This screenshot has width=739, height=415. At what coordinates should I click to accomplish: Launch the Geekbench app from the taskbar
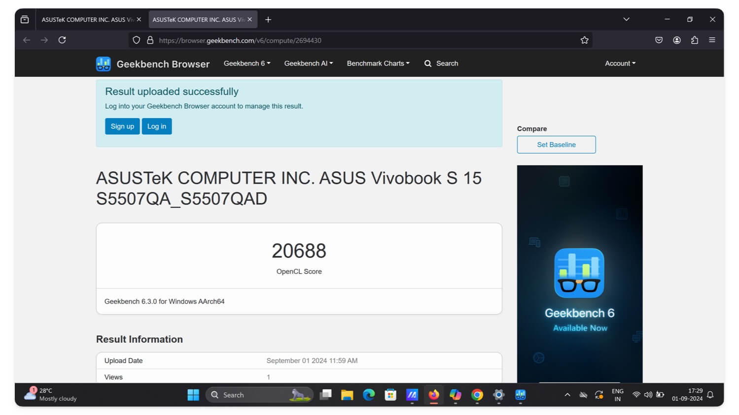click(x=520, y=395)
